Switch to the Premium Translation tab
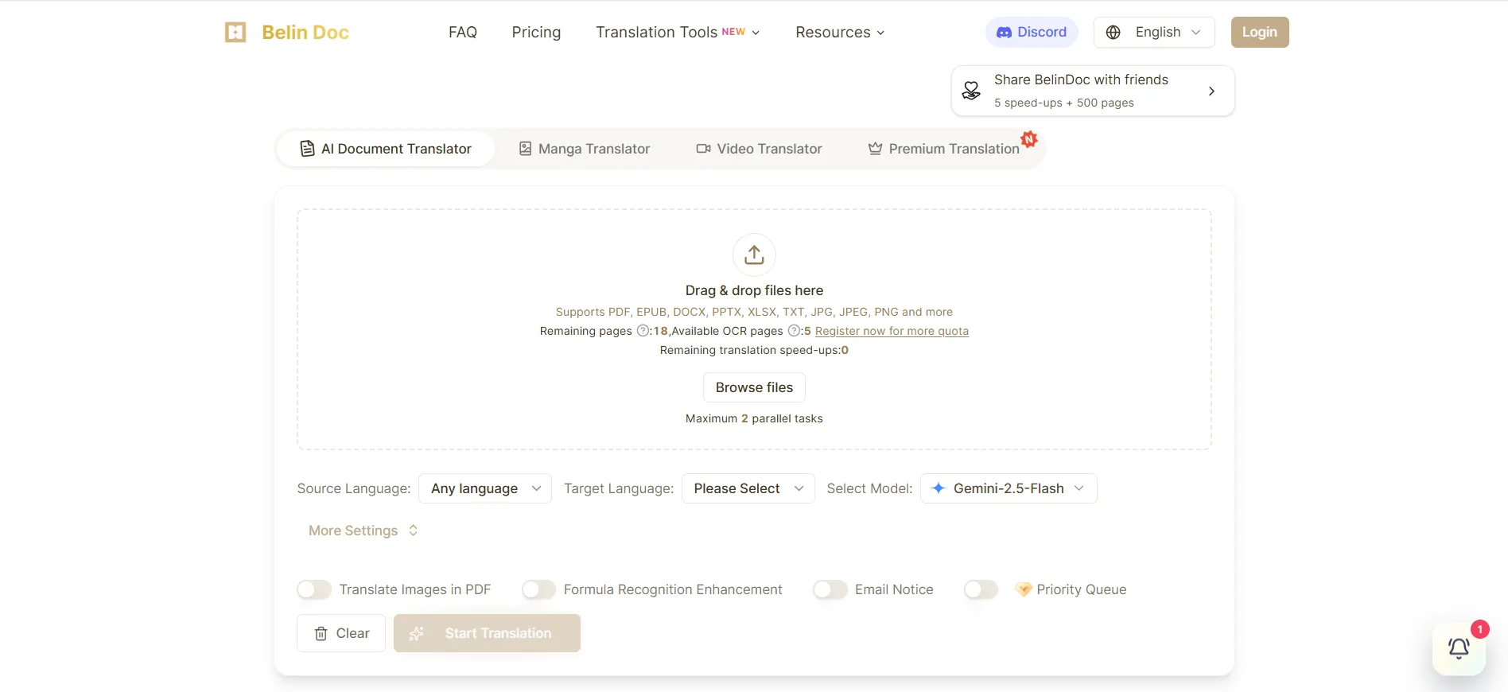Viewport: 1508px width, 692px height. [x=944, y=149]
